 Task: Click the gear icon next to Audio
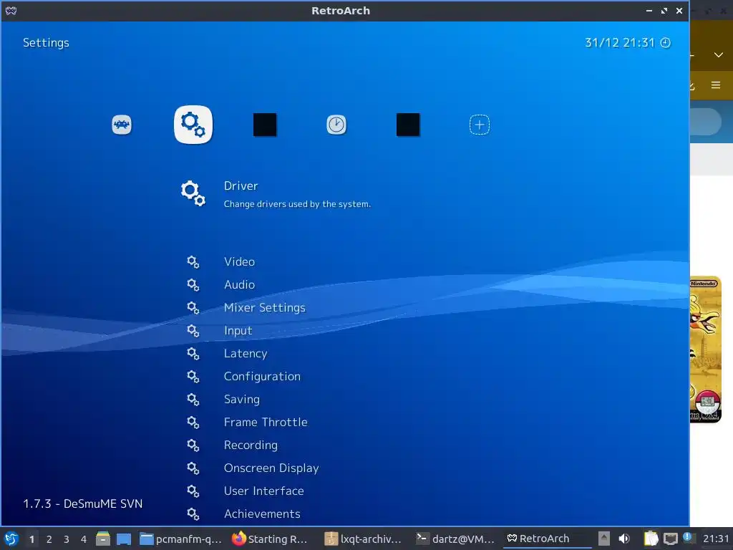pyautogui.click(x=193, y=285)
